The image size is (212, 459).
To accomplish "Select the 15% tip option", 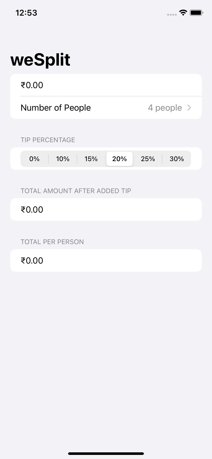I will click(x=91, y=159).
